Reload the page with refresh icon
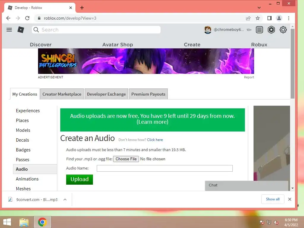This screenshot has height=228, width=304. (x=27, y=18)
